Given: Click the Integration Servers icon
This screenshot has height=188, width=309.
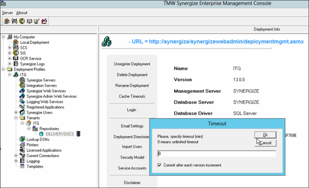Looking at the screenshot, I should pos(22,85).
